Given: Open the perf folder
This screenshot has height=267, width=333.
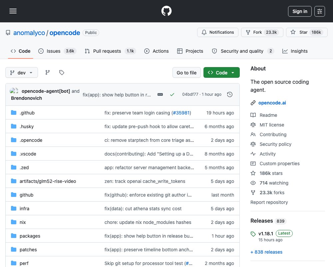Looking at the screenshot, I should [24, 263].
